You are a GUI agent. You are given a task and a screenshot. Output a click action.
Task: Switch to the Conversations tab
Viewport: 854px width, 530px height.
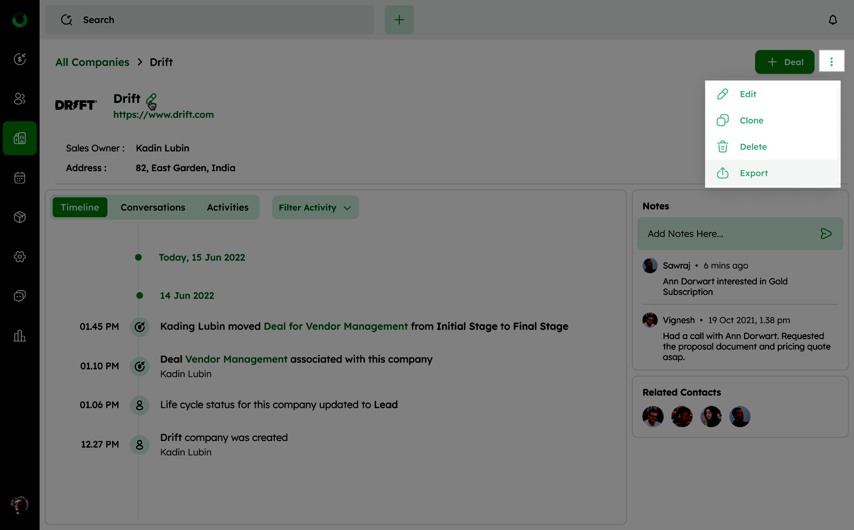coord(153,207)
